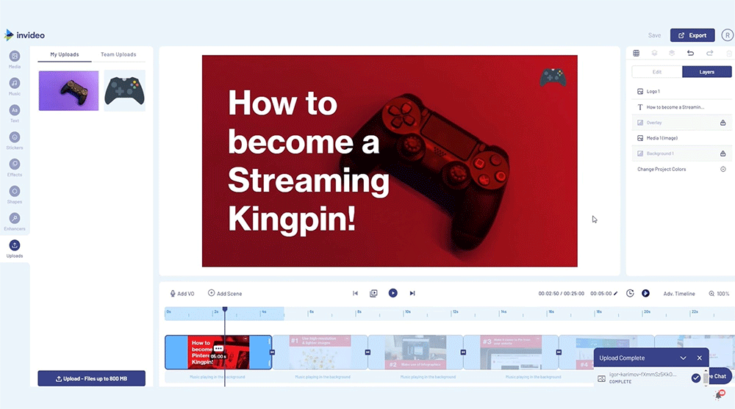Collapse the Upload Complete panel
The height and width of the screenshot is (409, 735).
[x=684, y=358]
